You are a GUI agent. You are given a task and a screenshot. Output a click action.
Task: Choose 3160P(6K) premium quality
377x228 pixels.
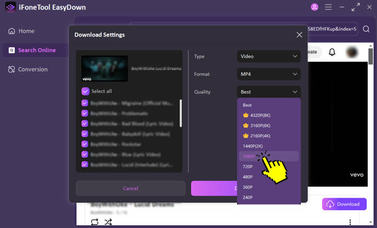pos(269,126)
